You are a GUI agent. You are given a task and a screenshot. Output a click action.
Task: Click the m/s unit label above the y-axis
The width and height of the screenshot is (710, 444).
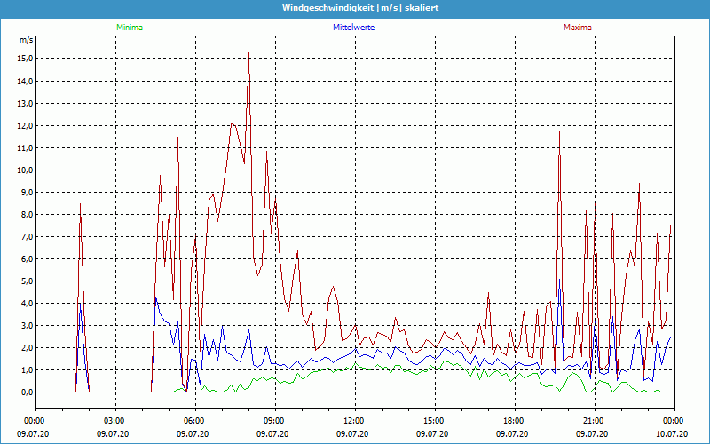[x=26, y=41]
